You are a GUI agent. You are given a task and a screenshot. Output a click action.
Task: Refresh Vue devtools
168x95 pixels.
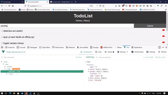(x=162, y=52)
